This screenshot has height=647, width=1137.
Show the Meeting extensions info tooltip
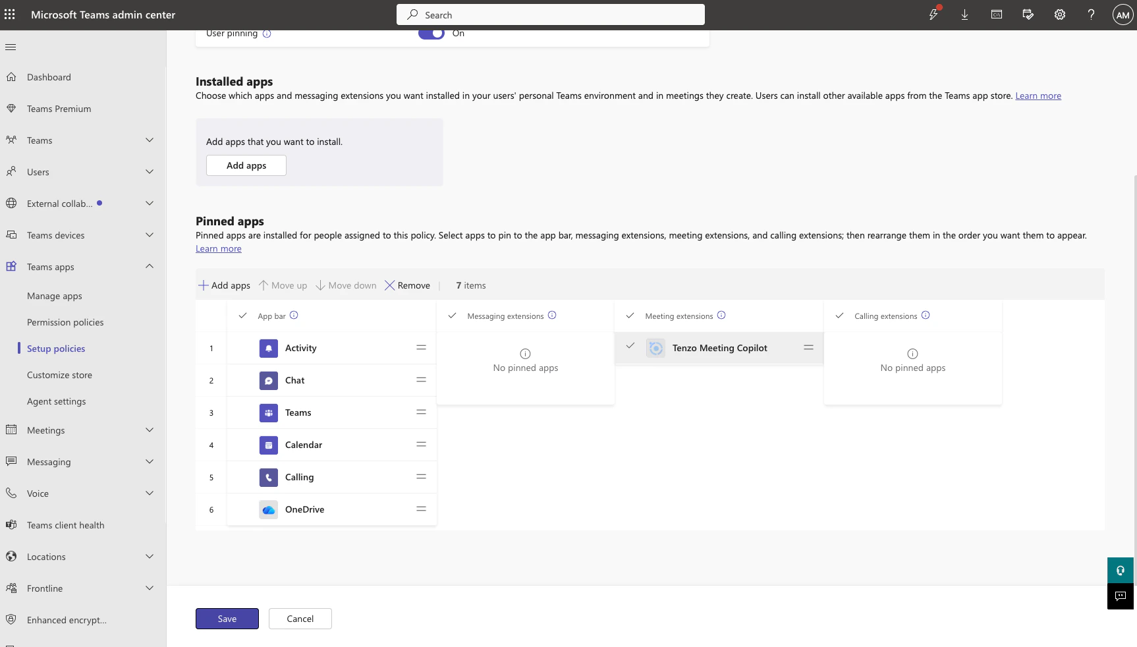click(721, 315)
